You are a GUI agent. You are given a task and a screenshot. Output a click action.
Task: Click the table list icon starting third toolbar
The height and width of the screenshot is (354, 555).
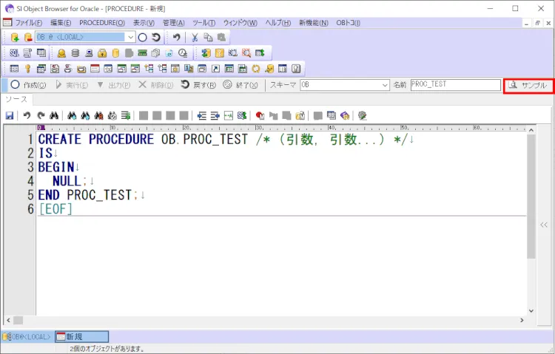point(14,69)
